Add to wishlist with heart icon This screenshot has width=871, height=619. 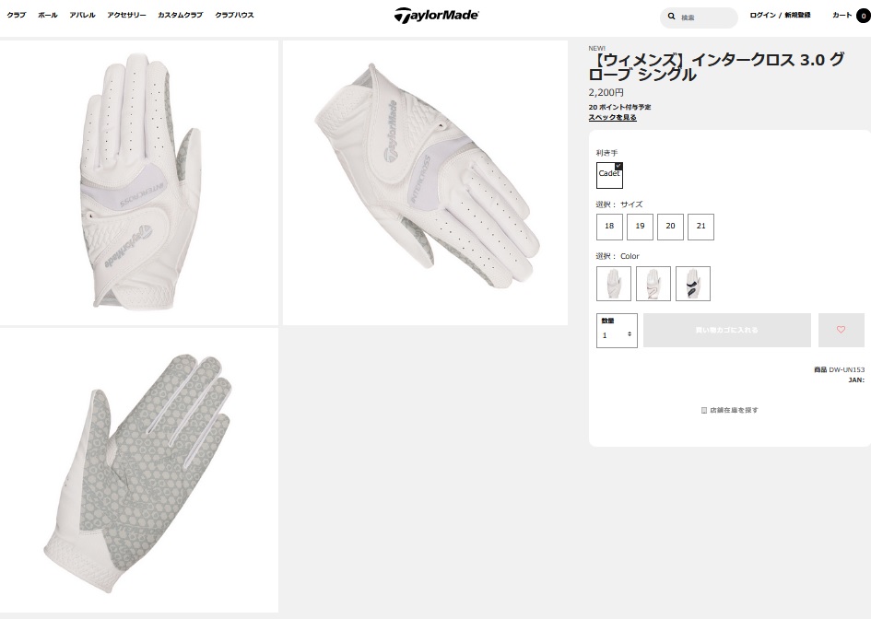point(841,330)
